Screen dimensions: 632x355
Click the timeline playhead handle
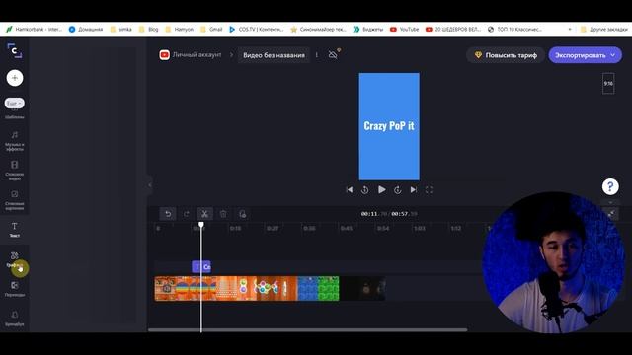pos(201,225)
